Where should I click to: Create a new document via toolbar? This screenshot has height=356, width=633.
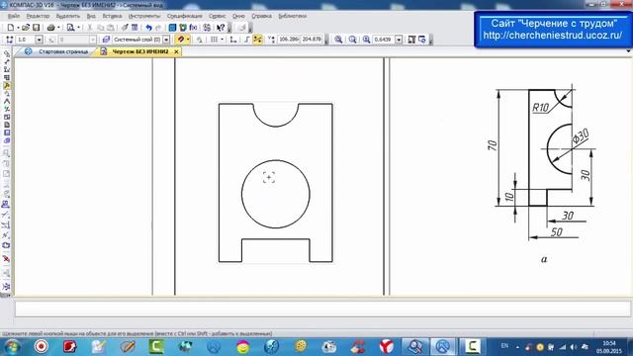(x=11, y=28)
